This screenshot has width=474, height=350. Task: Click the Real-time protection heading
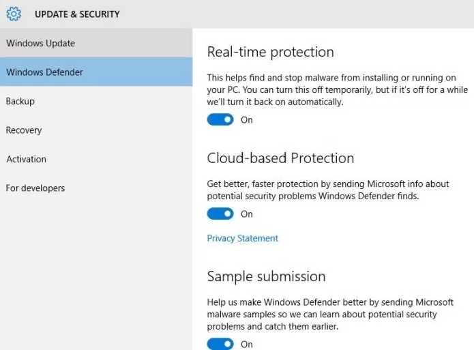click(x=271, y=52)
